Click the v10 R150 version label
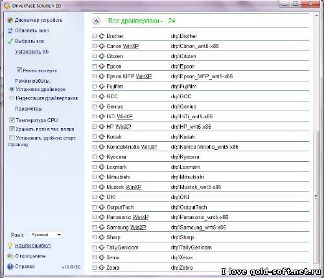The height and width of the screenshot is (278, 324). pyautogui.click(x=71, y=267)
